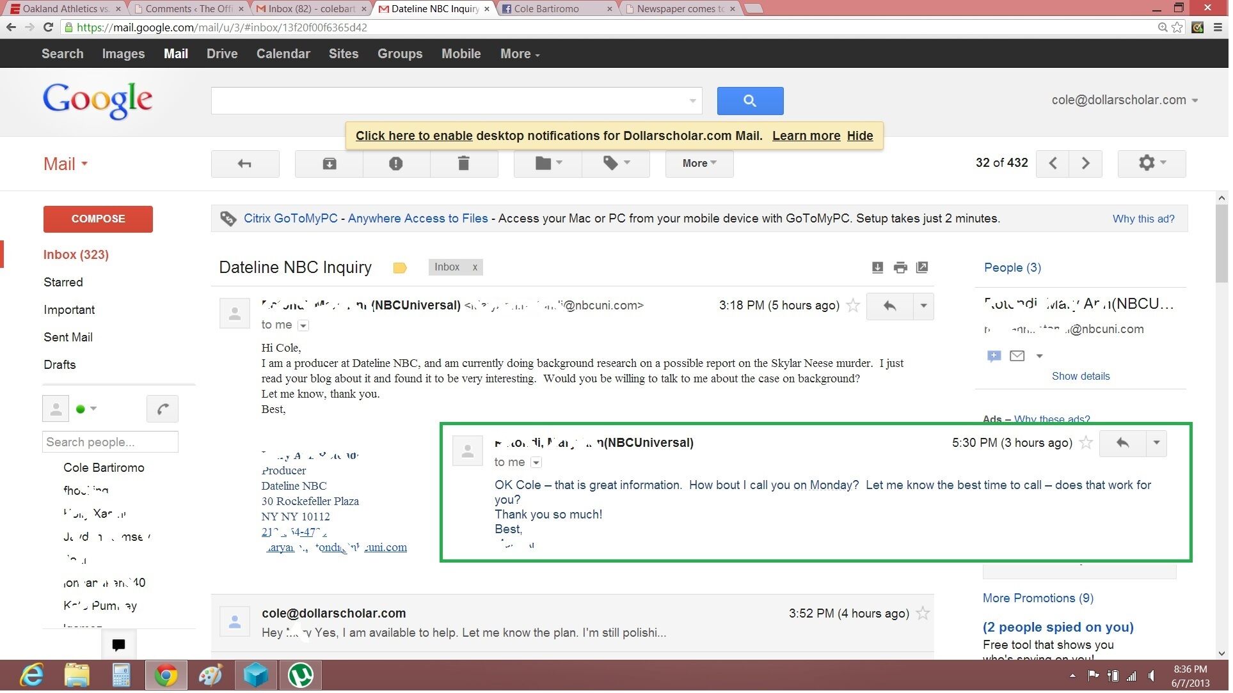Bookmark page with star icon in address bar
1233x693 pixels.
(x=1182, y=27)
